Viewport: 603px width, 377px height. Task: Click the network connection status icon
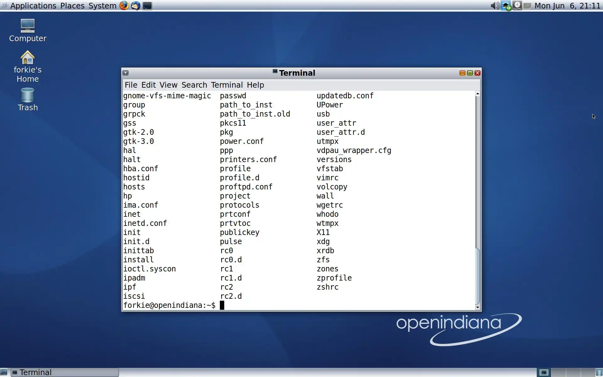506,6
